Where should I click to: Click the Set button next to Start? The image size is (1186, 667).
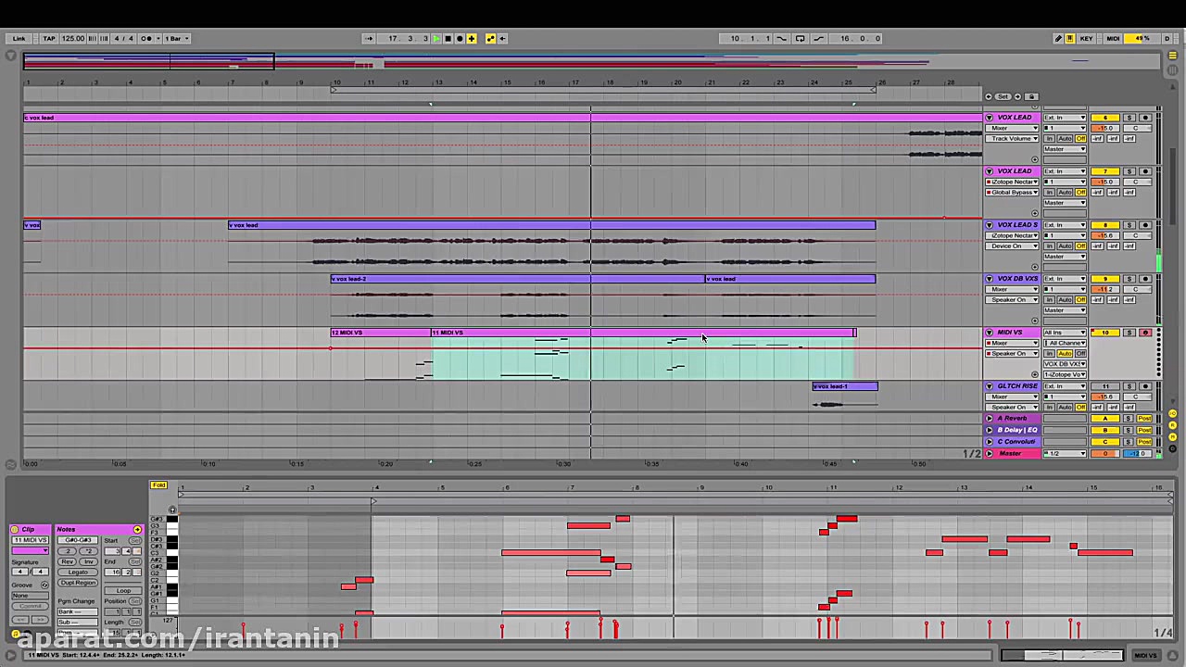coord(135,540)
